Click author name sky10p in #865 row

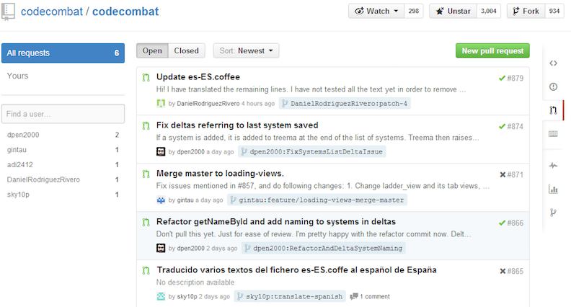[187, 296]
